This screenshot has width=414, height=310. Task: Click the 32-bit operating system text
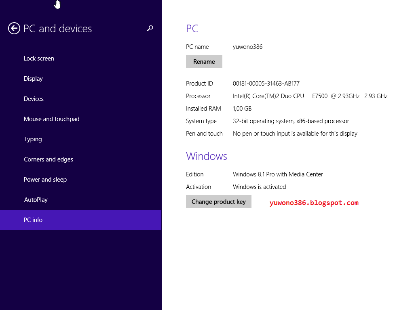pos(291,121)
